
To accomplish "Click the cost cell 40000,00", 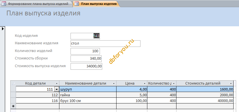I will click(205, 101).
